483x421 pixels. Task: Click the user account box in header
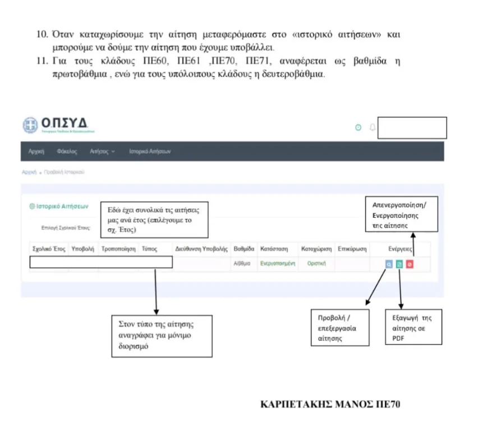[x=412, y=128]
